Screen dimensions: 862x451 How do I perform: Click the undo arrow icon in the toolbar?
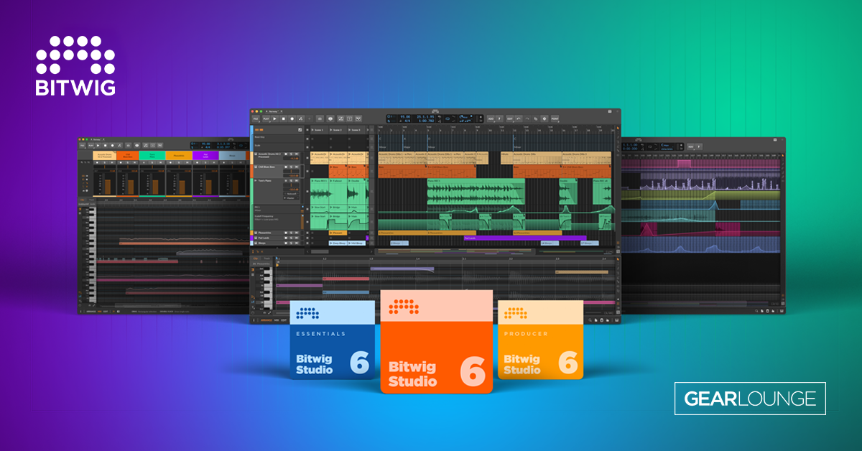519,119
